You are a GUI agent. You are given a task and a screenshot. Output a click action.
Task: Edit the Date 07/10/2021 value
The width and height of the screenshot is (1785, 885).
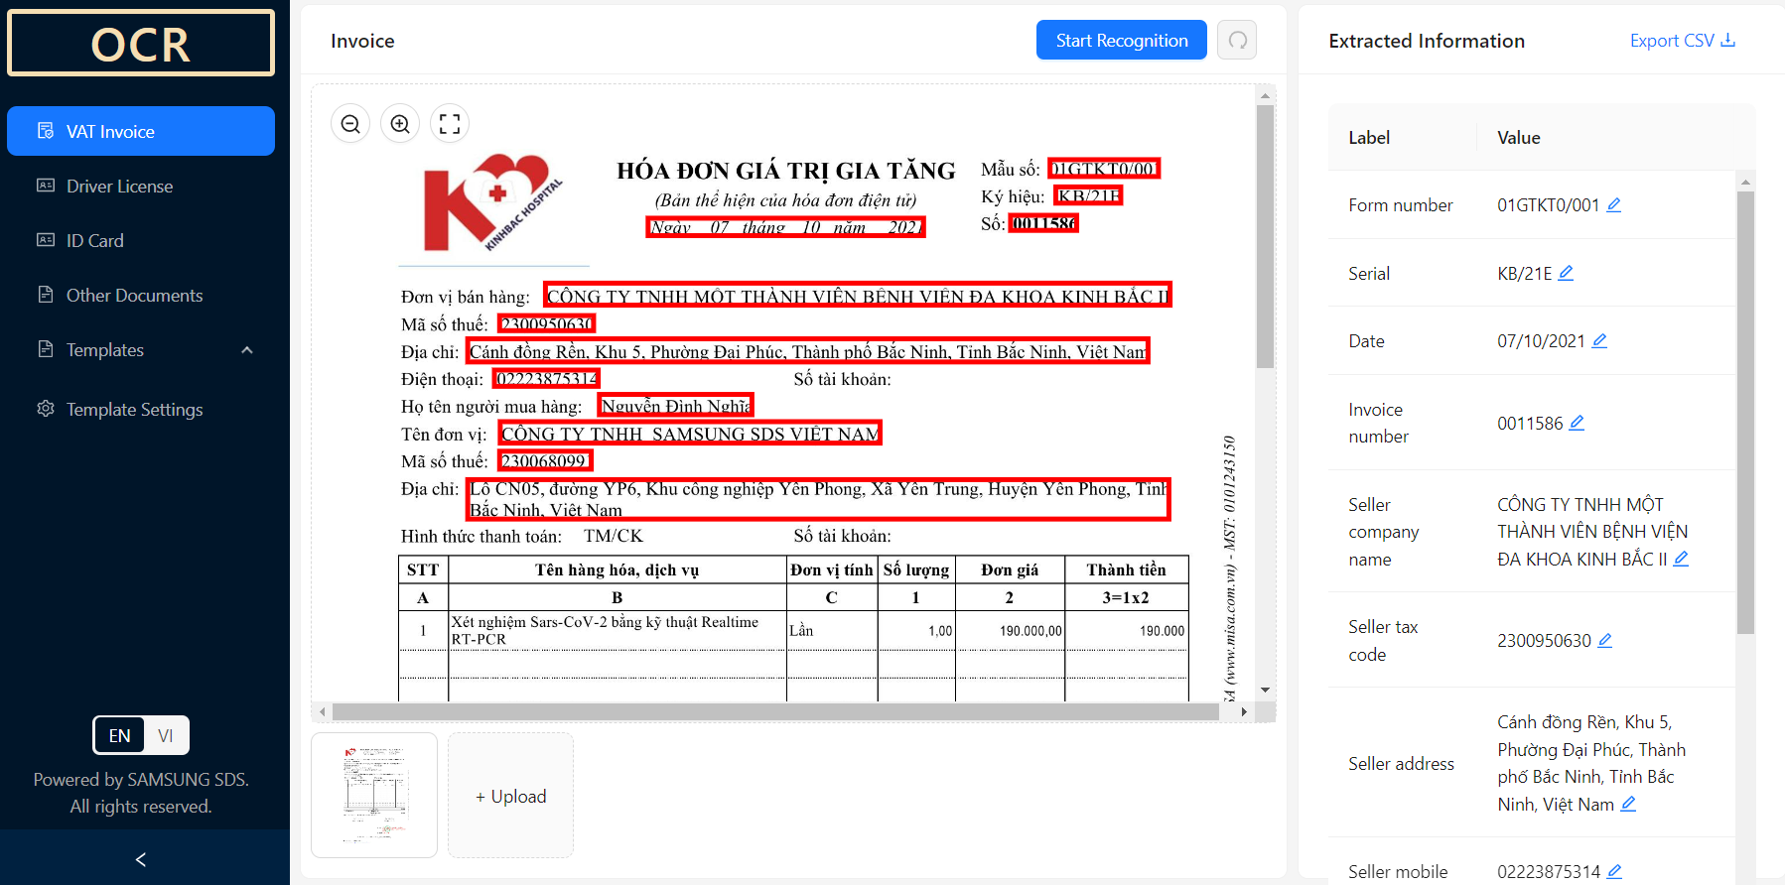pos(1599,340)
